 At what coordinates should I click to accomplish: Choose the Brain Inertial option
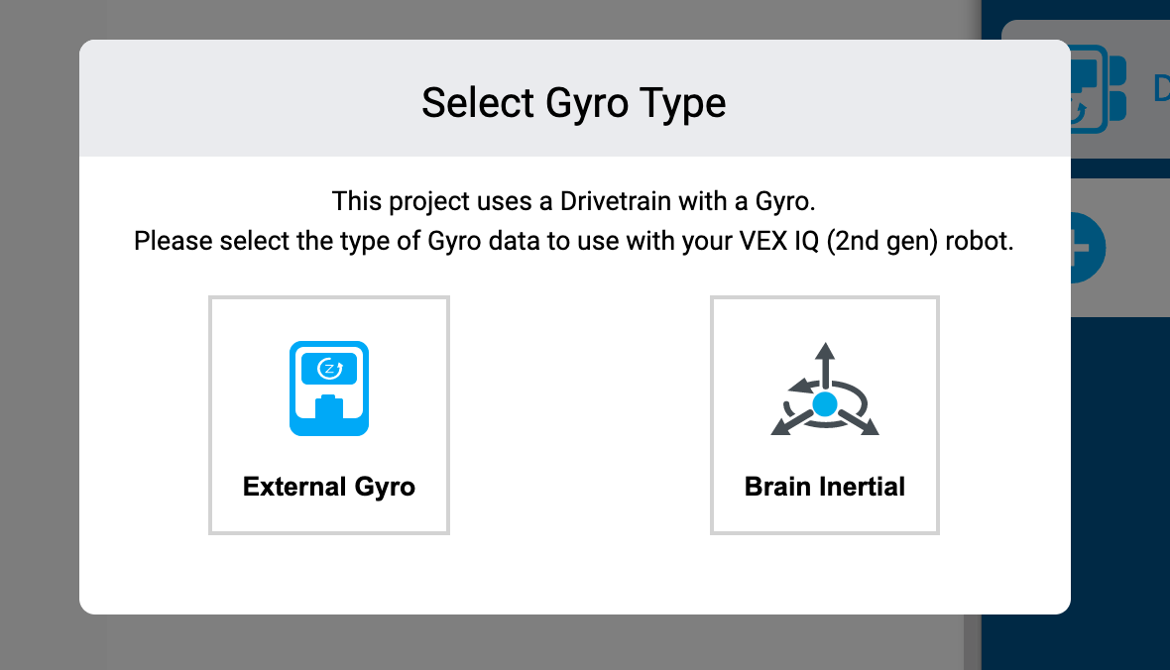click(x=824, y=414)
